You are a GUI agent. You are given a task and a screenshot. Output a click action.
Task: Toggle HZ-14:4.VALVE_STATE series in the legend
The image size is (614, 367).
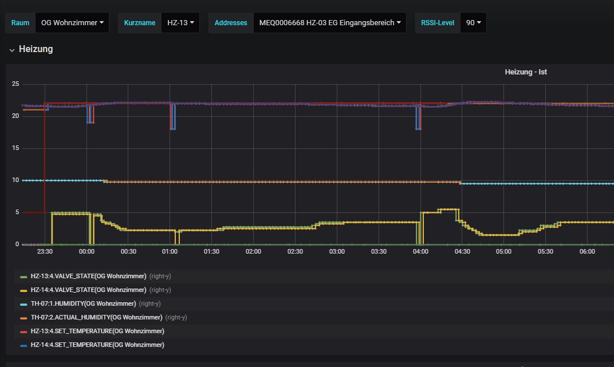[x=88, y=290]
